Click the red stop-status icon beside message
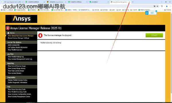172x103 pixels. [x=40, y=35]
